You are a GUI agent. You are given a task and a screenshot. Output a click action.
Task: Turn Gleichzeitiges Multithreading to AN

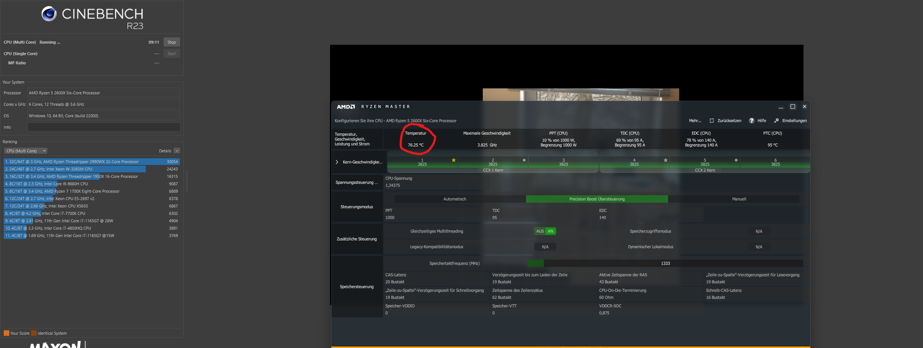(550, 231)
